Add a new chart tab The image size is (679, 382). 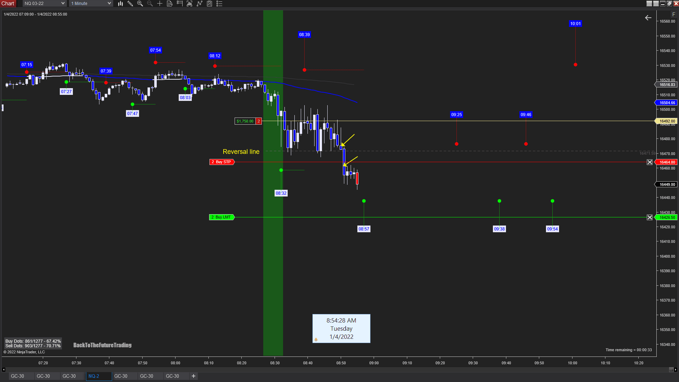(x=194, y=376)
